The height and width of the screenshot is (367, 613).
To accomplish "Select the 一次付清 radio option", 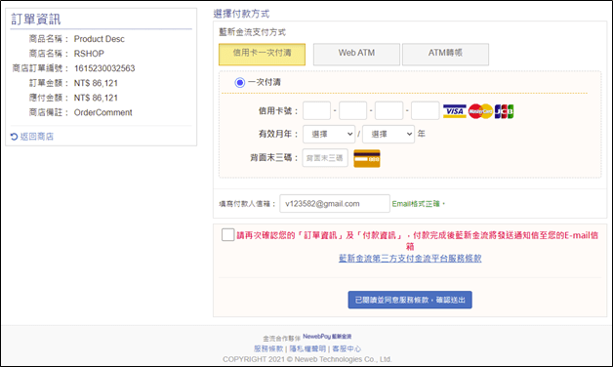I will [240, 82].
